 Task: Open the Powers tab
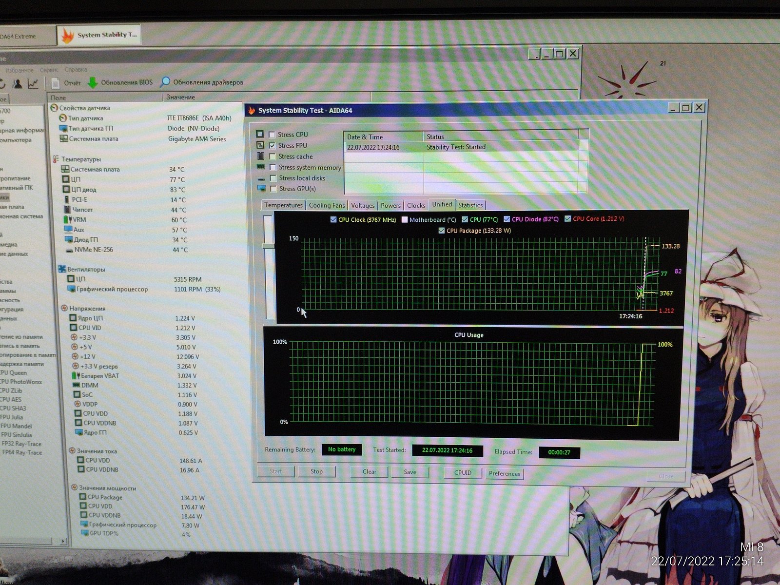pyautogui.click(x=390, y=205)
